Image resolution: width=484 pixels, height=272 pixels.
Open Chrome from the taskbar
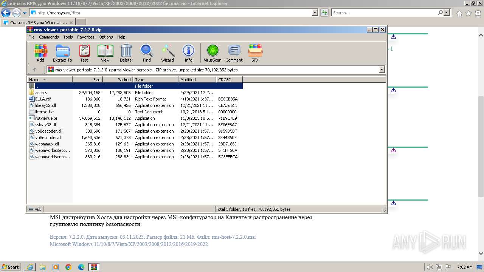click(x=68, y=267)
